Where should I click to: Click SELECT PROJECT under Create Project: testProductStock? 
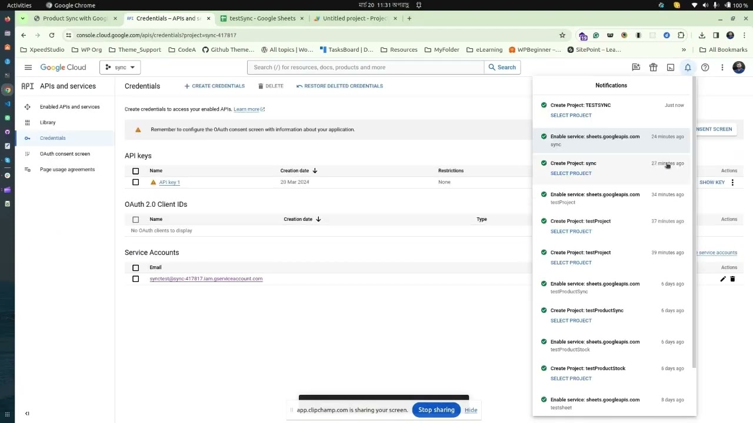tap(571, 379)
